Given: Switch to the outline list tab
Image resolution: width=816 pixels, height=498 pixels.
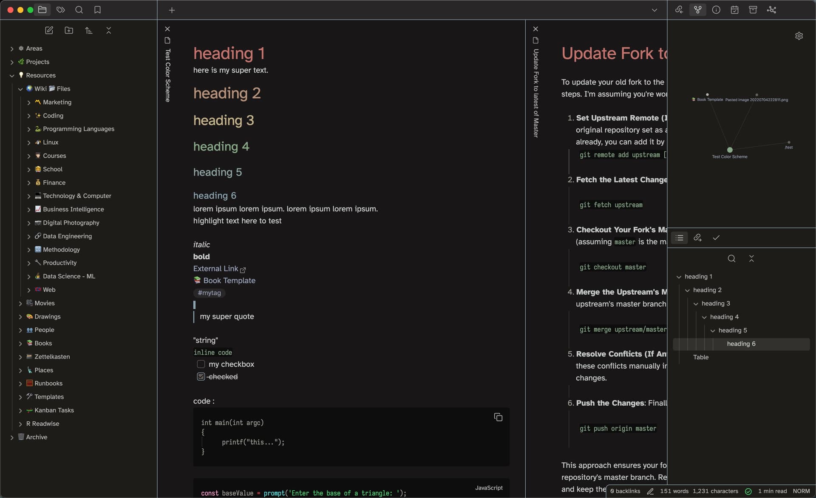Looking at the screenshot, I should pyautogui.click(x=679, y=238).
